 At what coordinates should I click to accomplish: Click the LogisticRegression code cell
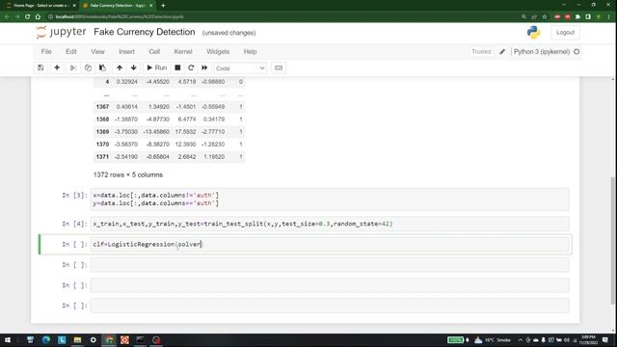[x=330, y=244]
